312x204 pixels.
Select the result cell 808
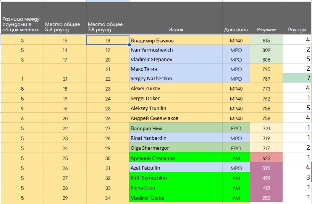pos(266,59)
